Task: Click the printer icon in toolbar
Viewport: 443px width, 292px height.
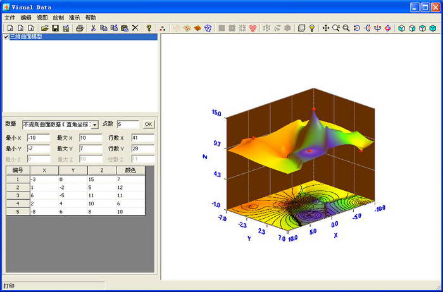Action: (80, 28)
